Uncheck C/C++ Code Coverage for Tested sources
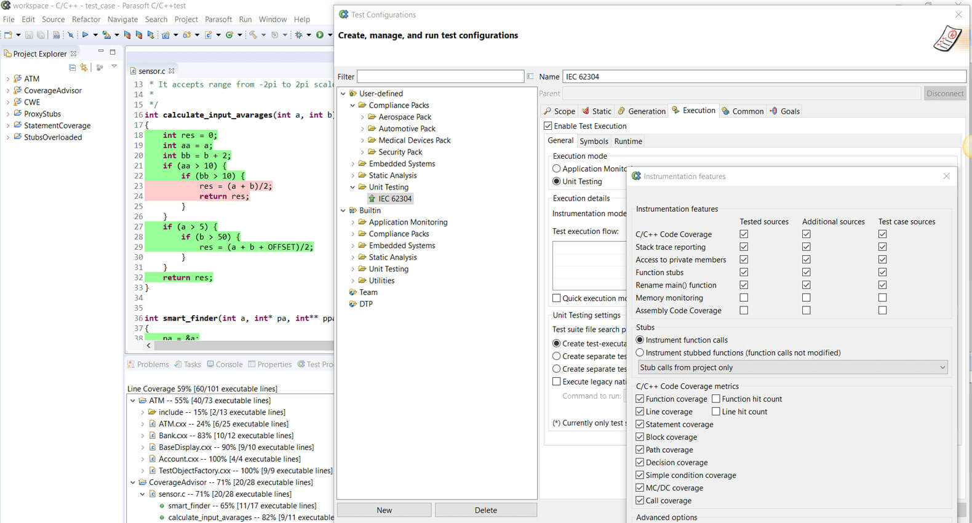This screenshot has height=523, width=972. [744, 234]
